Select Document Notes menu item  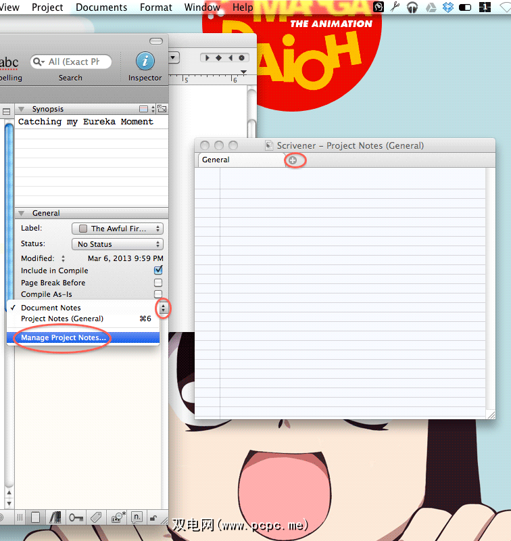82,308
